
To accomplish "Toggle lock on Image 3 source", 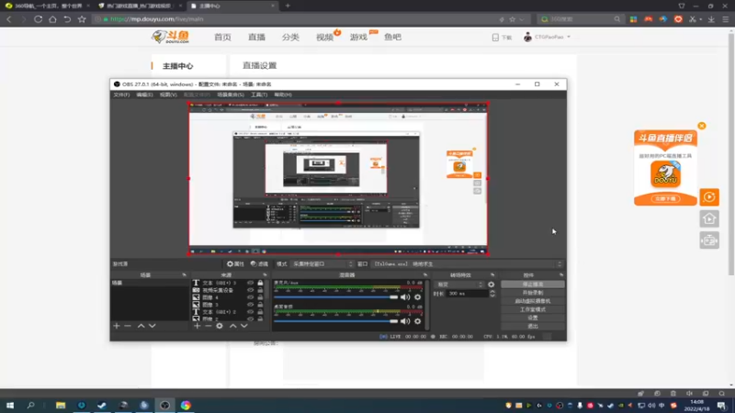I will point(260,305).
